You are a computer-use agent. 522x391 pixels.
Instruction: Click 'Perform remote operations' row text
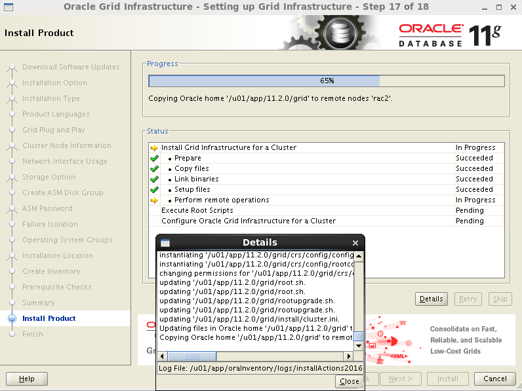pos(222,200)
